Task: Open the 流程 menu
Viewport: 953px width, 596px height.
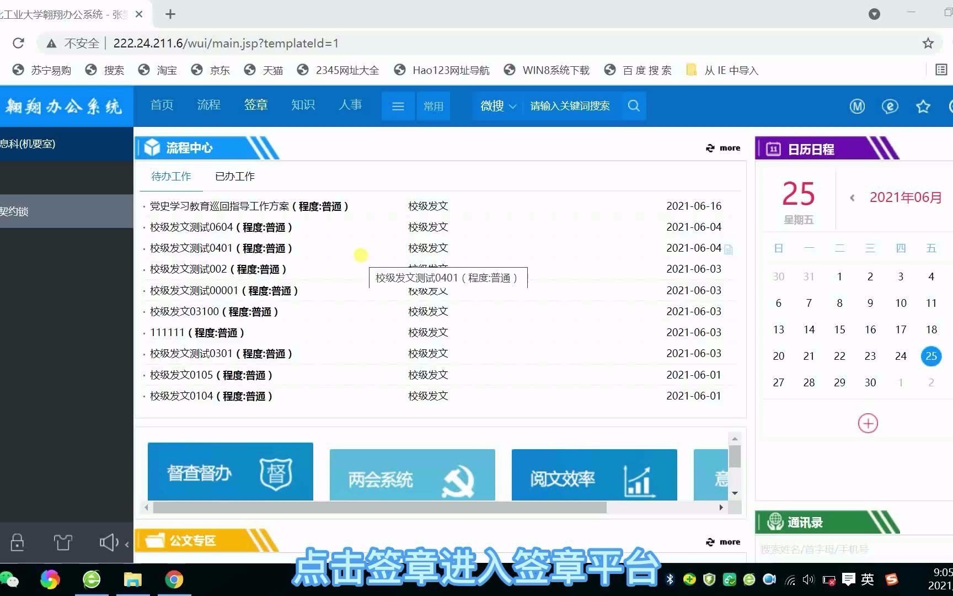Action: pyautogui.click(x=208, y=105)
